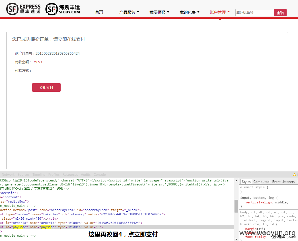Select the order number 20150528201303653554​24 text
Viewport: 298px width, 241px height.
(57, 54)
